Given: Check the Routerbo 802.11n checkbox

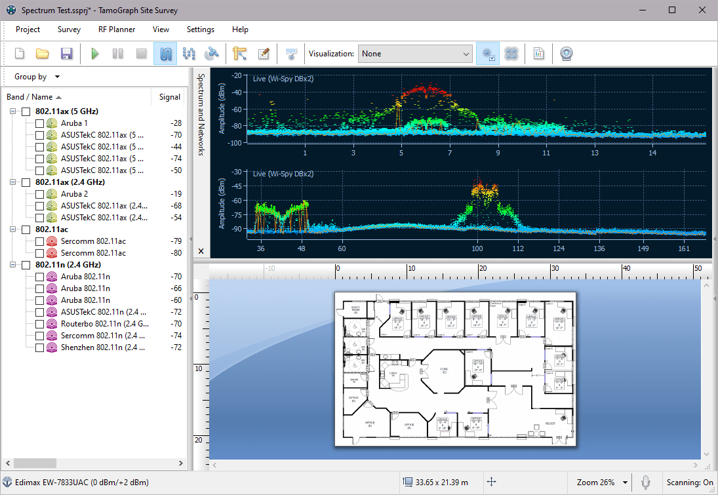Looking at the screenshot, I should click(39, 324).
